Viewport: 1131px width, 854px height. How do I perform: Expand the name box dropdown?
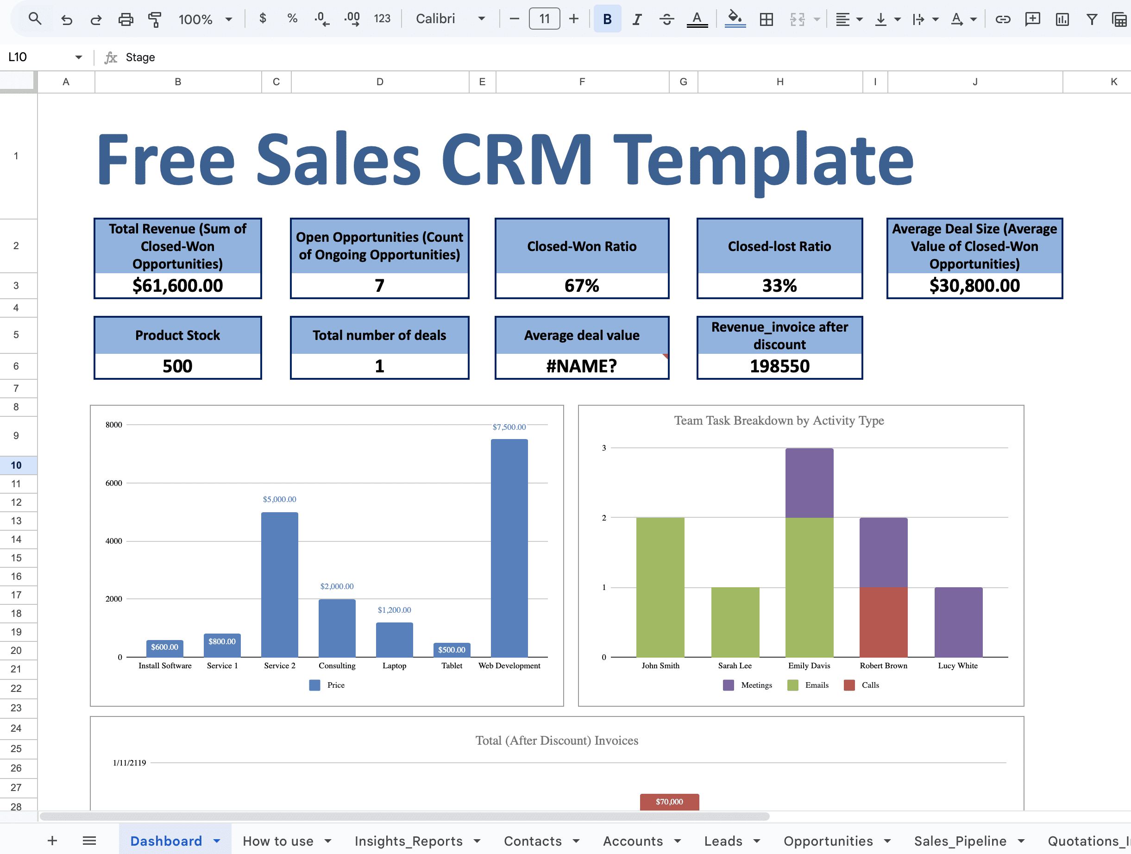tap(78, 57)
